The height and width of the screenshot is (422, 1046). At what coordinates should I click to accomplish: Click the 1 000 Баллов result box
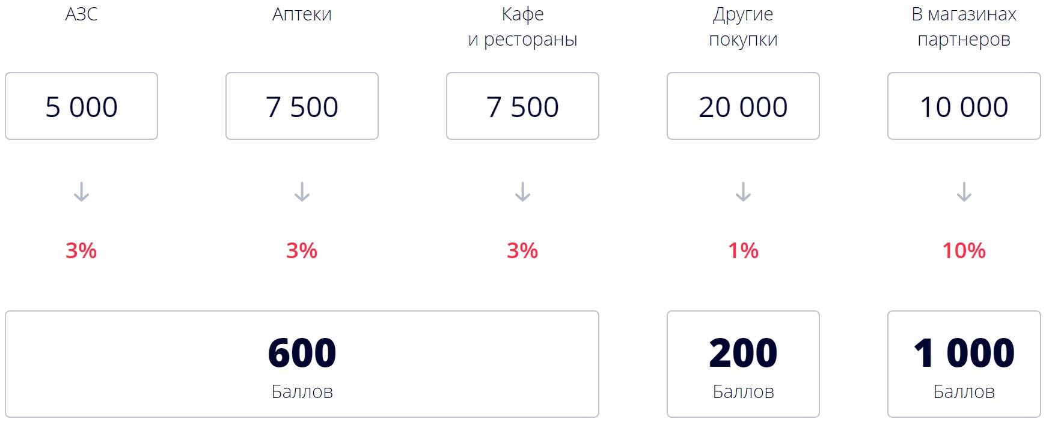[x=964, y=364]
